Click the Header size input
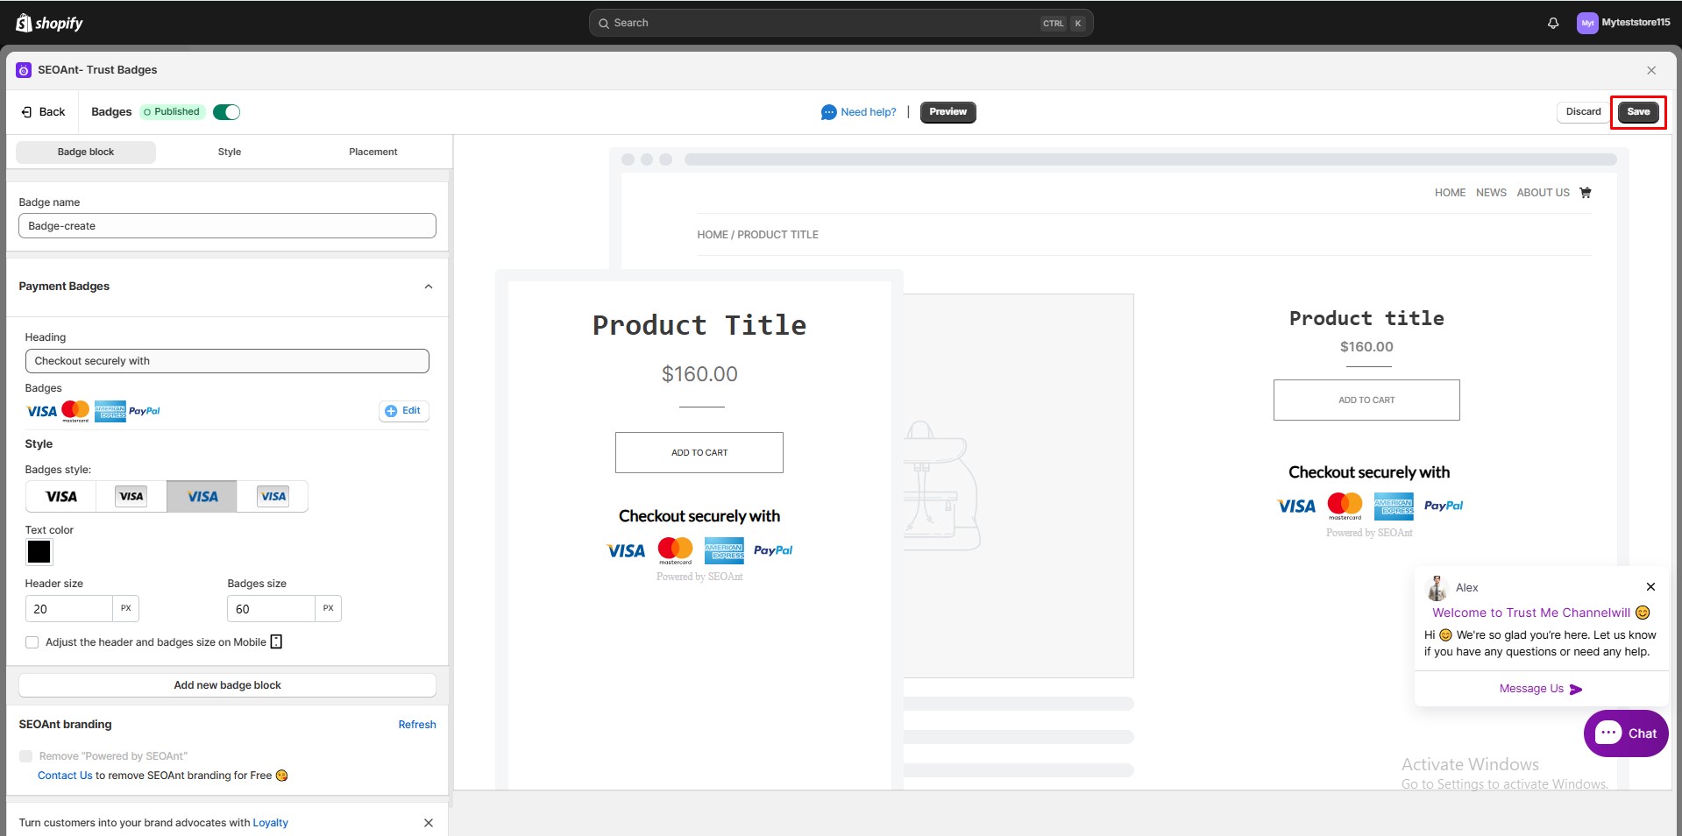 click(69, 609)
